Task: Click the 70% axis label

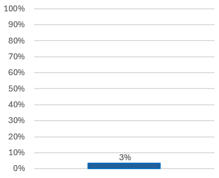Action: [16, 57]
